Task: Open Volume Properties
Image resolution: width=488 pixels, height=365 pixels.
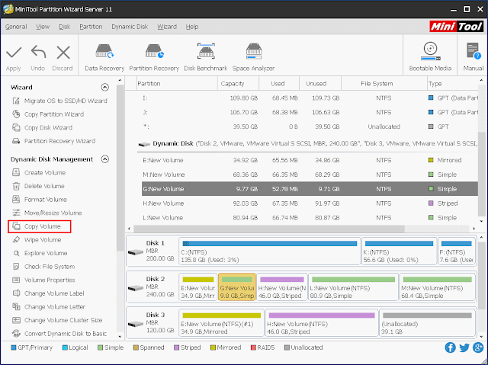Action: click(x=44, y=280)
